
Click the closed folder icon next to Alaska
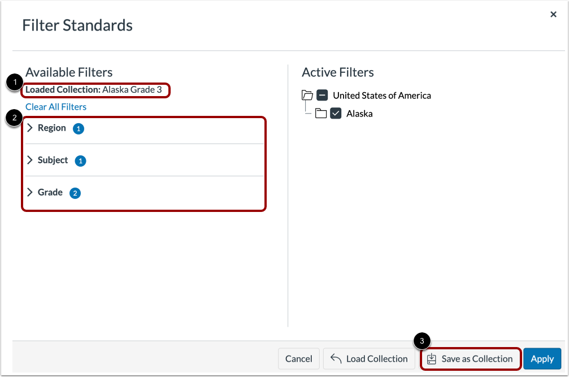[x=321, y=113]
